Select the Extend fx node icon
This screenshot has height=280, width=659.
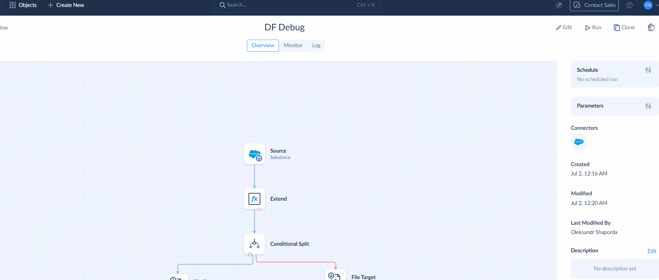pos(254,199)
